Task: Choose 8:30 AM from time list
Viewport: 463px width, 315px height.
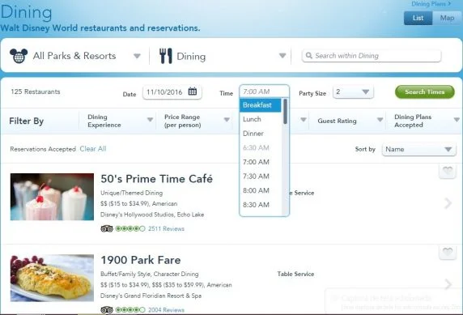Action: (x=261, y=205)
